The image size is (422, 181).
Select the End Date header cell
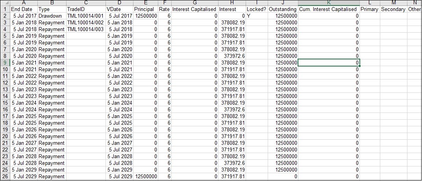[x=24, y=9]
